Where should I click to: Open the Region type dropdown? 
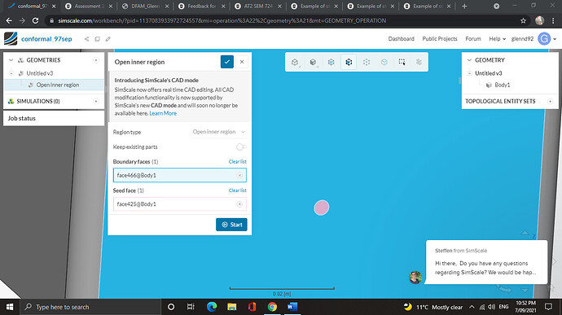pyautogui.click(x=218, y=132)
